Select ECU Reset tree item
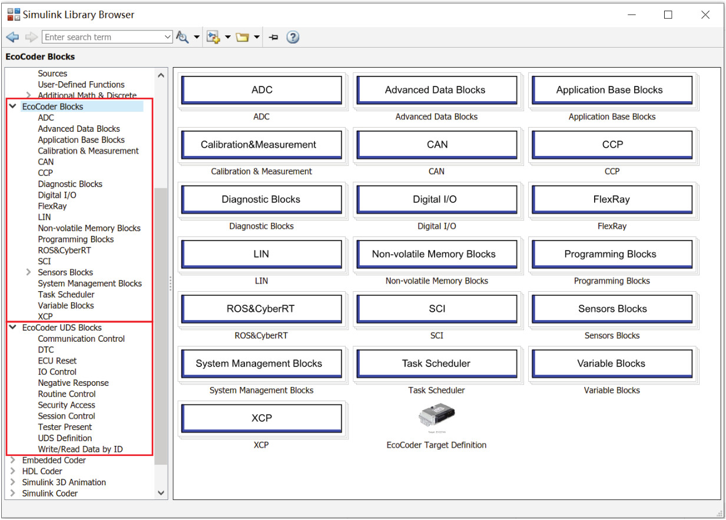Screen dimensions: 726x520 (x=57, y=361)
